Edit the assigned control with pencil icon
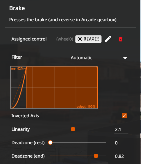This screenshot has height=164, width=141. (108, 39)
